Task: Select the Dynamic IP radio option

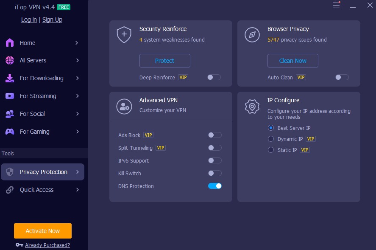Action: [271, 139]
